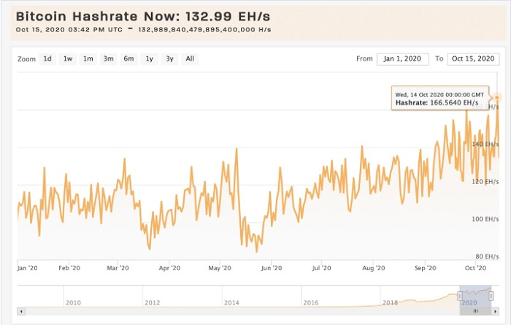Set zoom to 1m

point(88,59)
